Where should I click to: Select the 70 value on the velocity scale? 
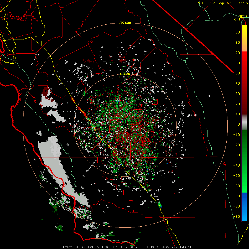tap(238, 53)
